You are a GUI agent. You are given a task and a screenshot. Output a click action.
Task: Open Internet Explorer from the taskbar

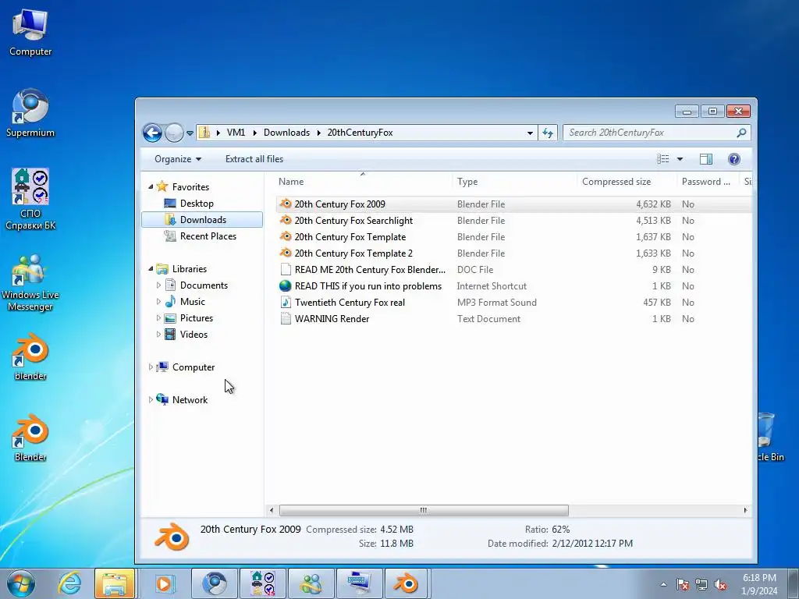point(69,583)
